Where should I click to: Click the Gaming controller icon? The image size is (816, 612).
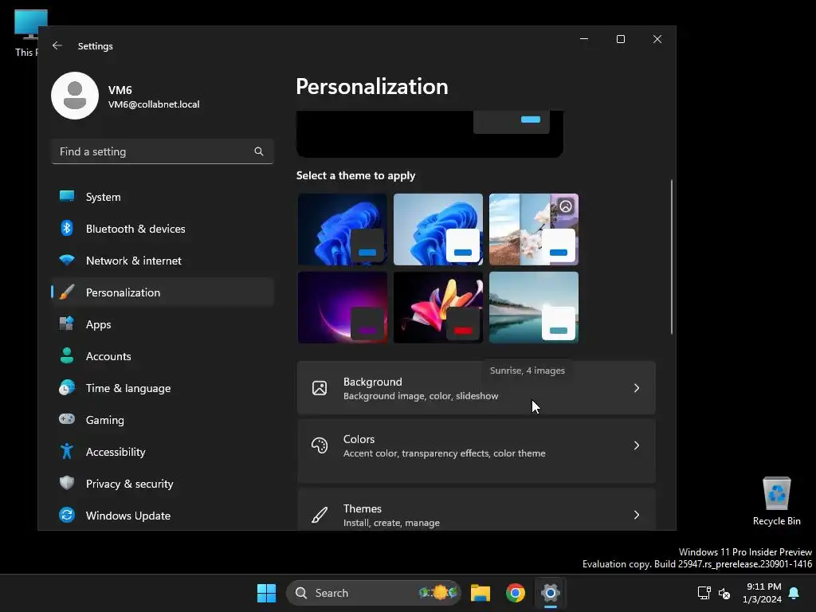click(67, 419)
